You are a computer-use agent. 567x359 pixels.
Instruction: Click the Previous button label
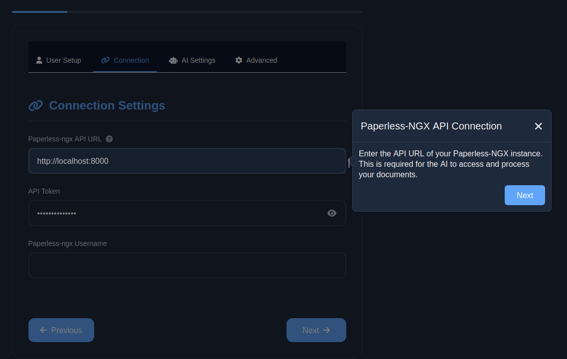(66, 330)
